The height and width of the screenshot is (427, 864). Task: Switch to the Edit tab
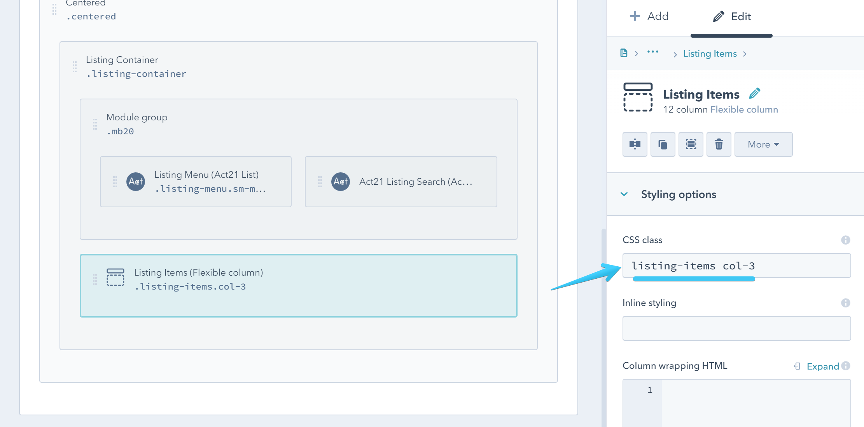click(x=731, y=16)
